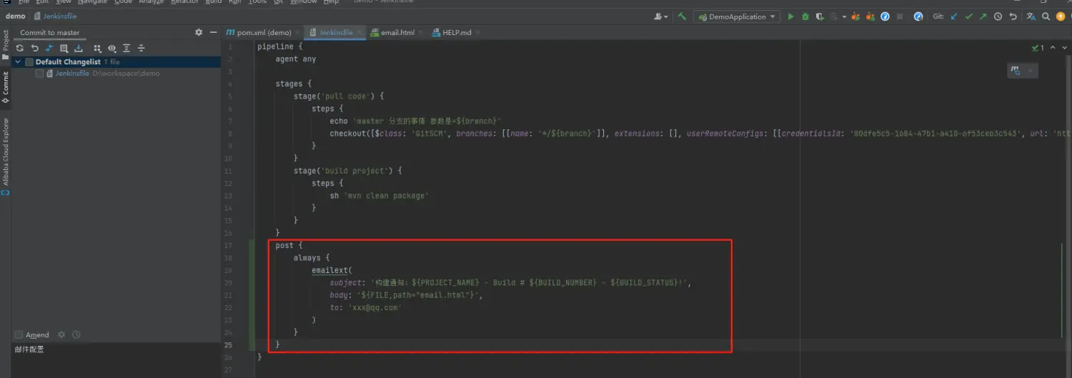Open the DemoApplication run configuration dropdown
Image resolution: width=1072 pixels, height=378 pixels.
coord(736,16)
